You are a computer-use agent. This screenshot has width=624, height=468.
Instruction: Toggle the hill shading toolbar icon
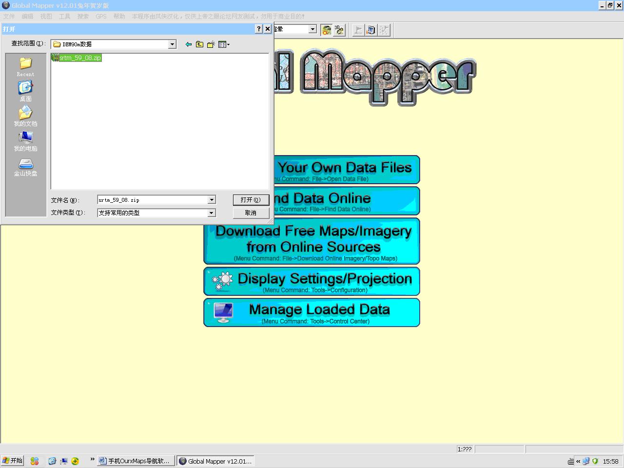coord(326,30)
